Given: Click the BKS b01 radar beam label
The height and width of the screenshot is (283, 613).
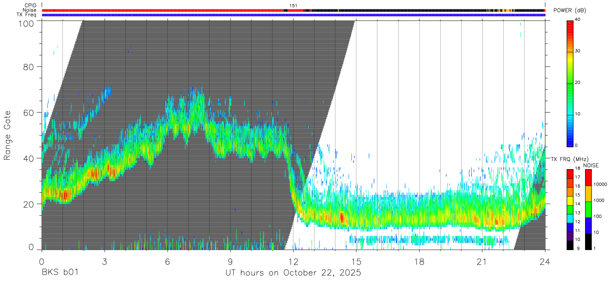Looking at the screenshot, I should click(60, 273).
